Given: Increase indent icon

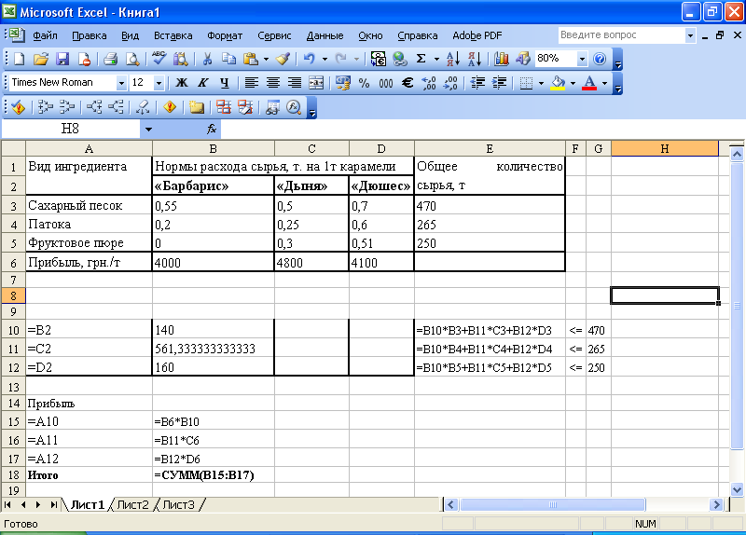Looking at the screenshot, I should pyautogui.click(x=499, y=83).
